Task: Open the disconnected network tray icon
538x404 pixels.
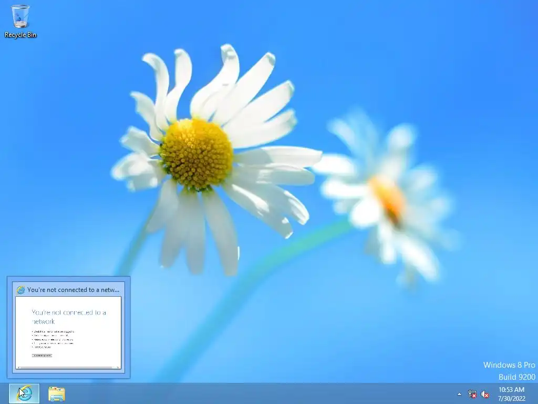Action: (x=472, y=394)
